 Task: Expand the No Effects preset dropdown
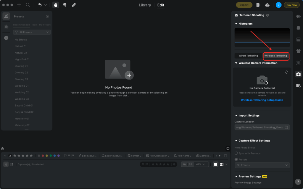[x=262, y=165]
